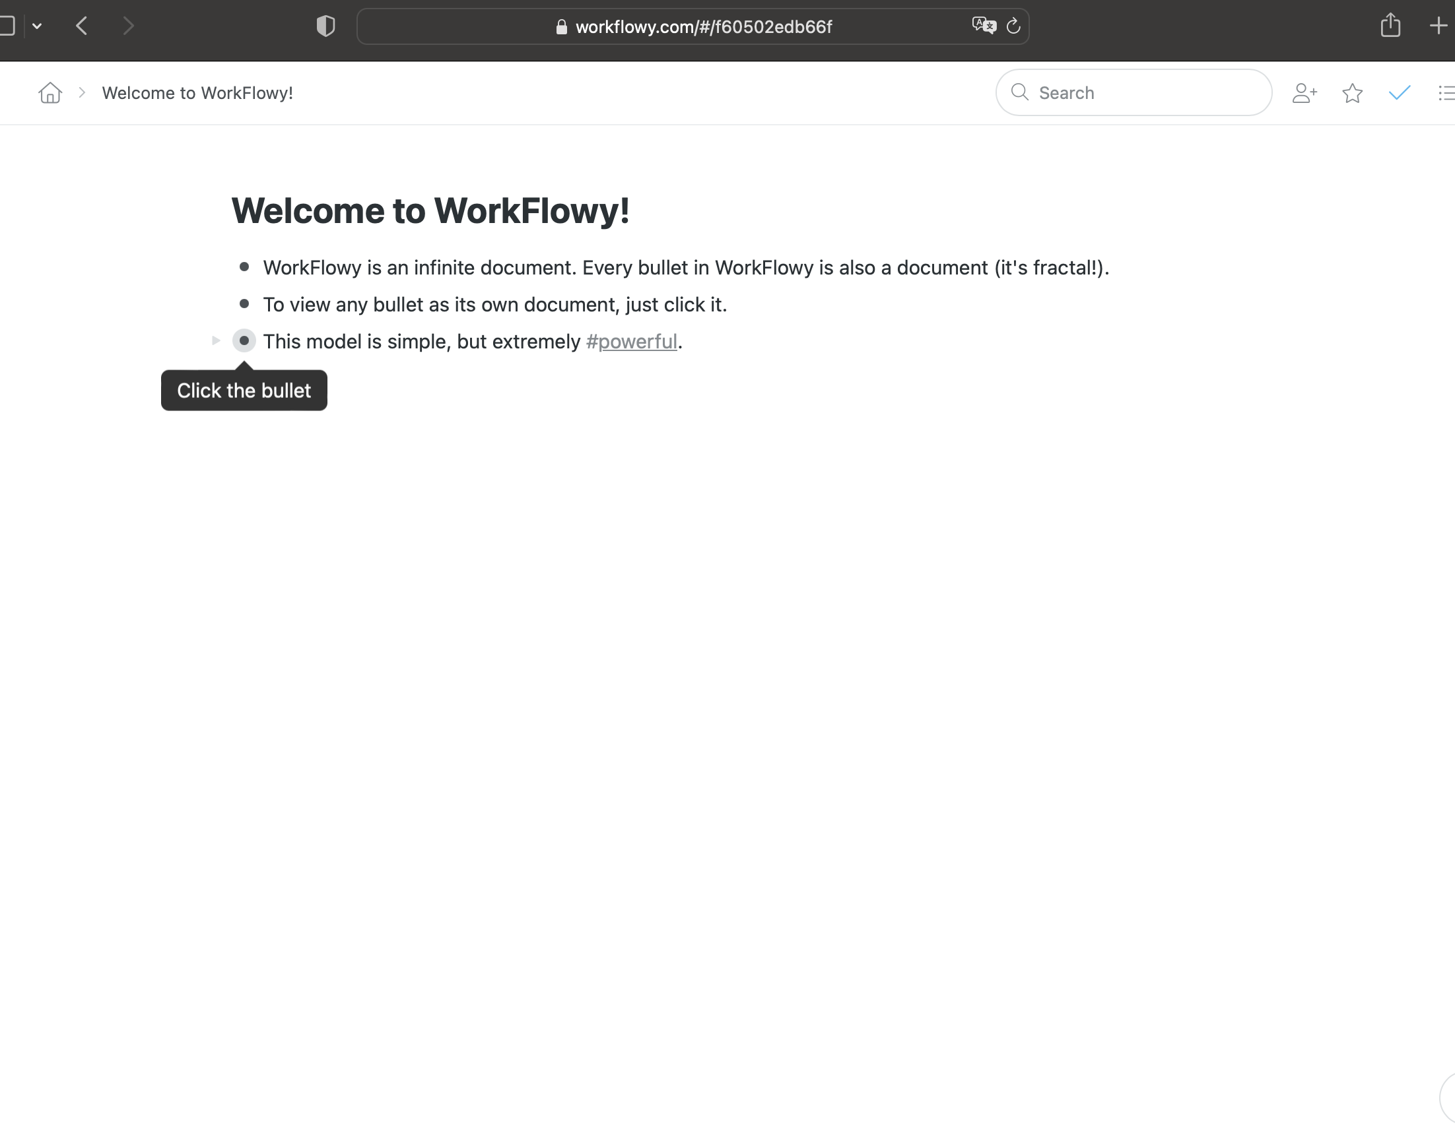The image size is (1455, 1131).
Task: Open the list menu icon at top right
Action: point(1446,92)
